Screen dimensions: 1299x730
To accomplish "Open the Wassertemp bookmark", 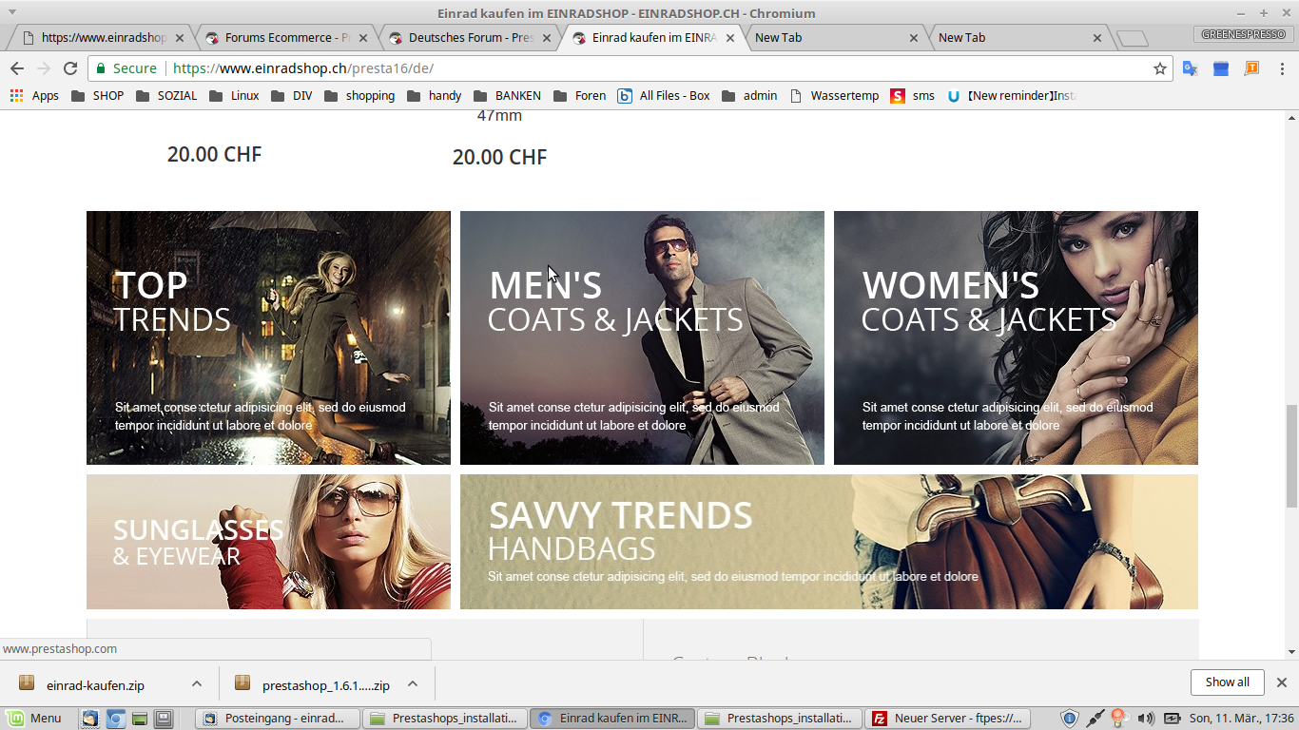I will (x=834, y=95).
